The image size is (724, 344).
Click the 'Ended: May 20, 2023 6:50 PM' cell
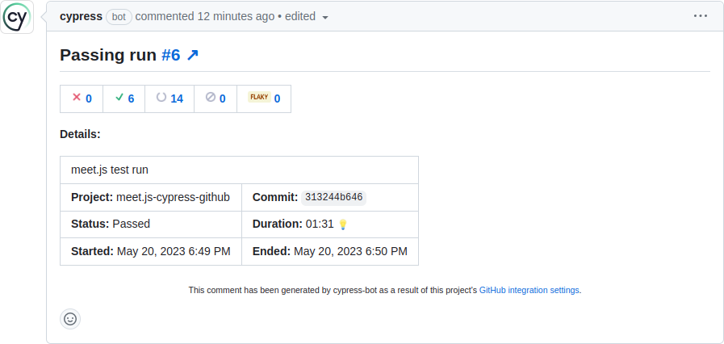[330, 252]
